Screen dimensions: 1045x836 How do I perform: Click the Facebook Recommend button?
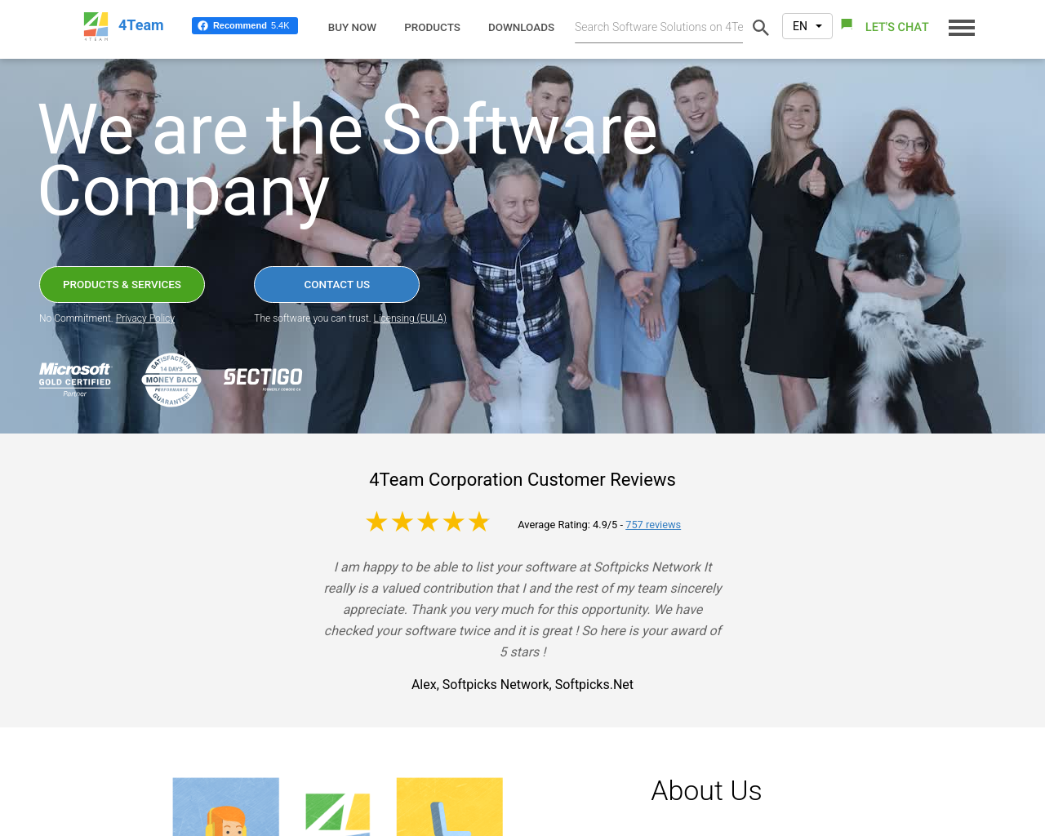pyautogui.click(x=245, y=26)
